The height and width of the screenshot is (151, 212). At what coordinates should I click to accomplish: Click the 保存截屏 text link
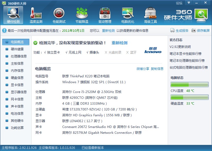pos(203,30)
